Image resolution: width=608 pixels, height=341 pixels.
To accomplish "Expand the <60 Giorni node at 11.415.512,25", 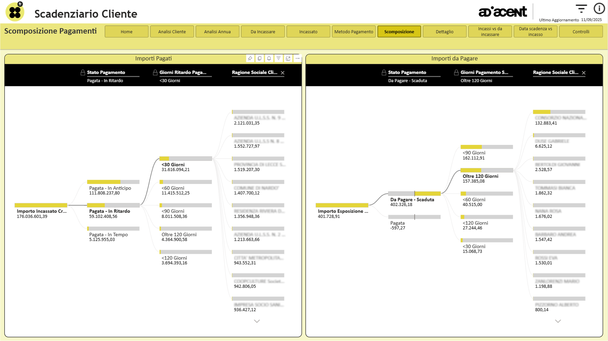I will pyautogui.click(x=186, y=182).
